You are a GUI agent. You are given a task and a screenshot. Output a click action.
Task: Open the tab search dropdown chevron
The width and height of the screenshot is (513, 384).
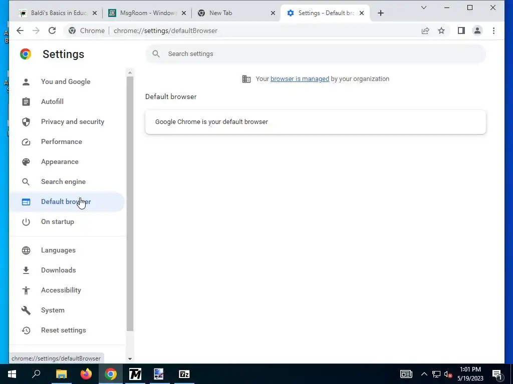(x=424, y=7)
